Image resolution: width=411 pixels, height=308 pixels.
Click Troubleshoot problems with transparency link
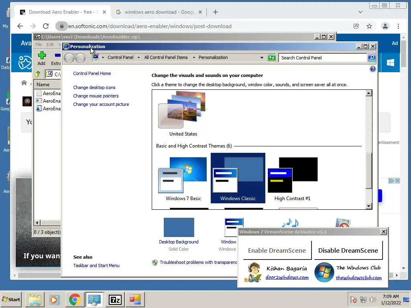point(198,262)
